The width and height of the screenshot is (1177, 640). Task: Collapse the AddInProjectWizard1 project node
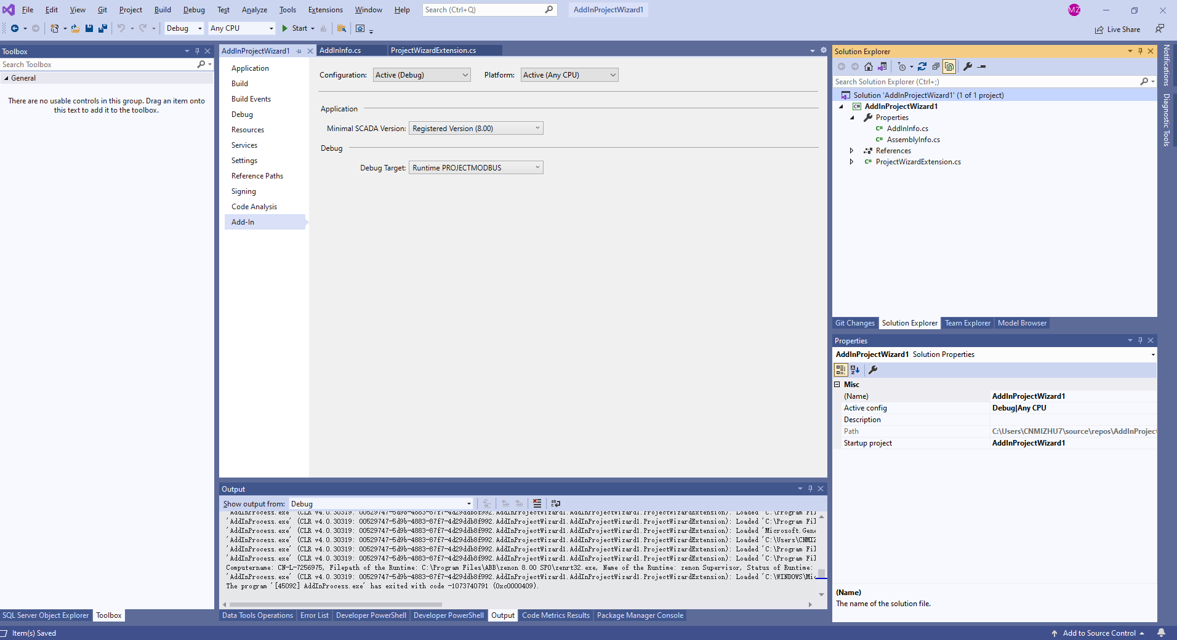[x=841, y=106]
